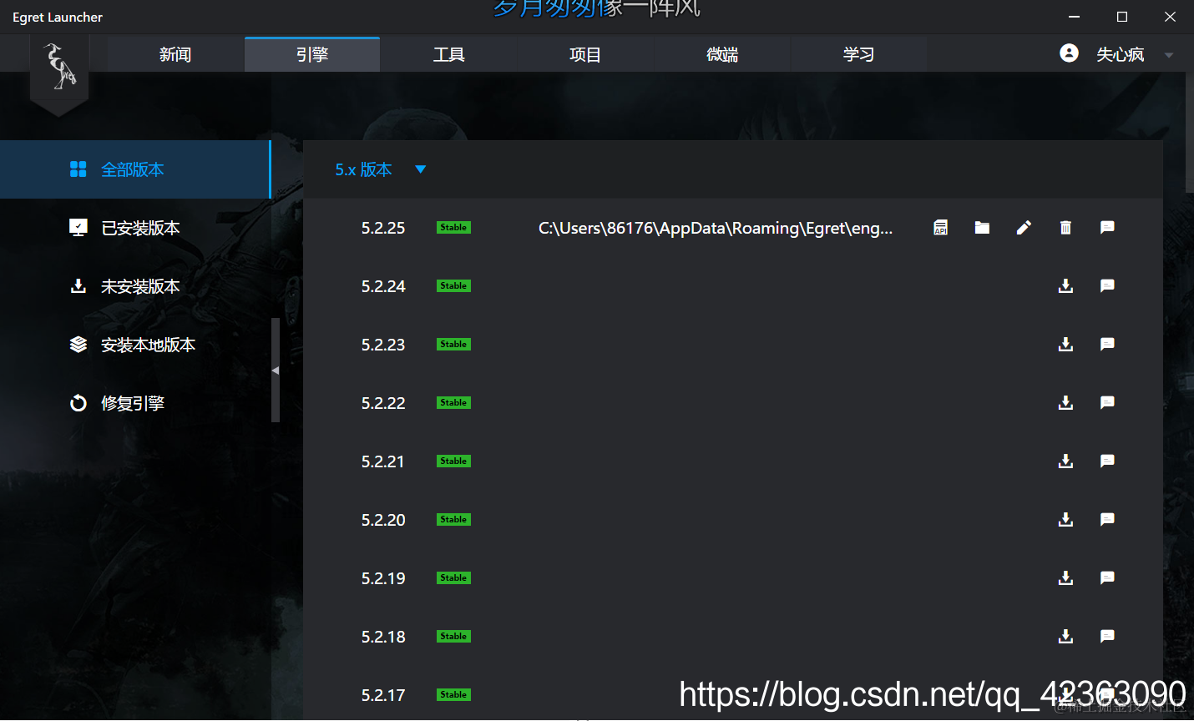Download engine version 5.2.22
Image resolution: width=1194 pixels, height=721 pixels.
1065,402
